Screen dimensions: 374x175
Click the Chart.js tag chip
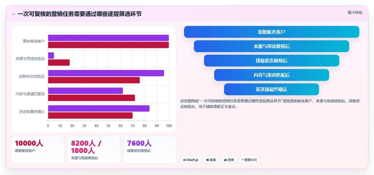point(191,160)
